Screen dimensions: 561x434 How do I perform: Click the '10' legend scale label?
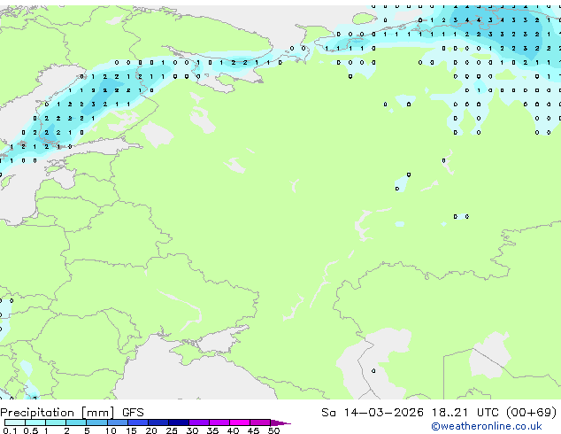tap(111, 430)
